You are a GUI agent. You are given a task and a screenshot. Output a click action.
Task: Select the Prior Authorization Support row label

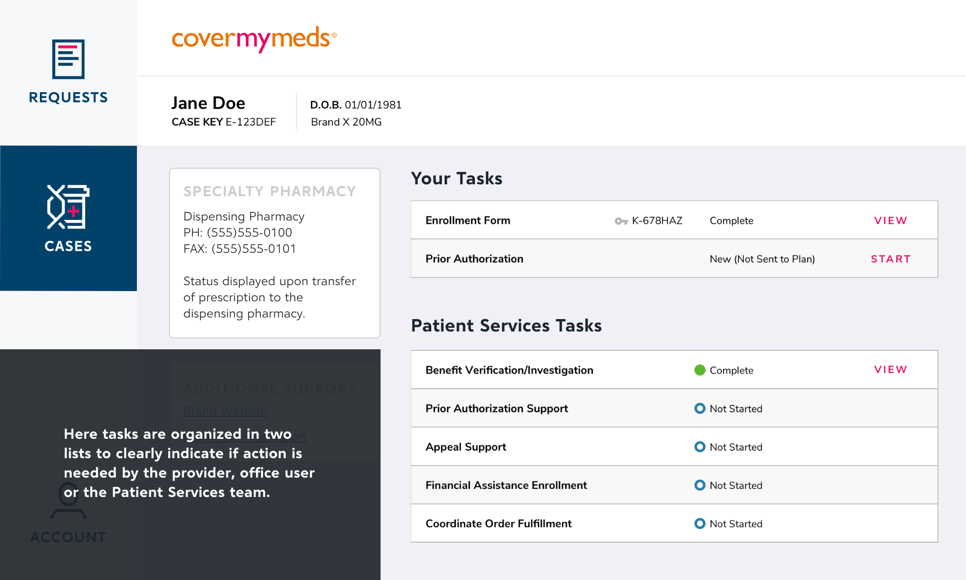(496, 408)
